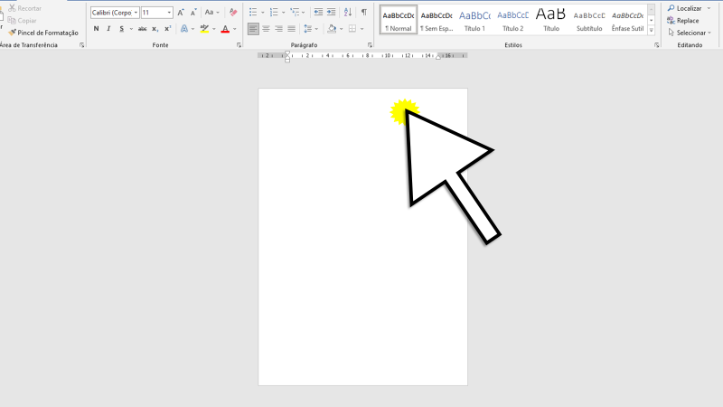Open the Aa change case dropdown
Image resolution: width=723 pixels, height=407 pixels.
pyautogui.click(x=211, y=13)
